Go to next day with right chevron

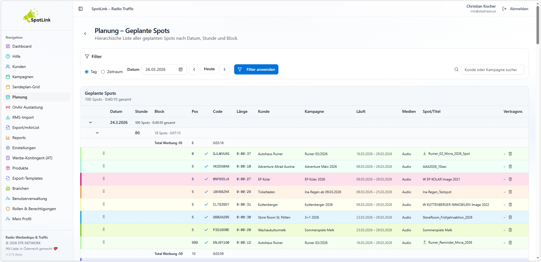point(224,69)
